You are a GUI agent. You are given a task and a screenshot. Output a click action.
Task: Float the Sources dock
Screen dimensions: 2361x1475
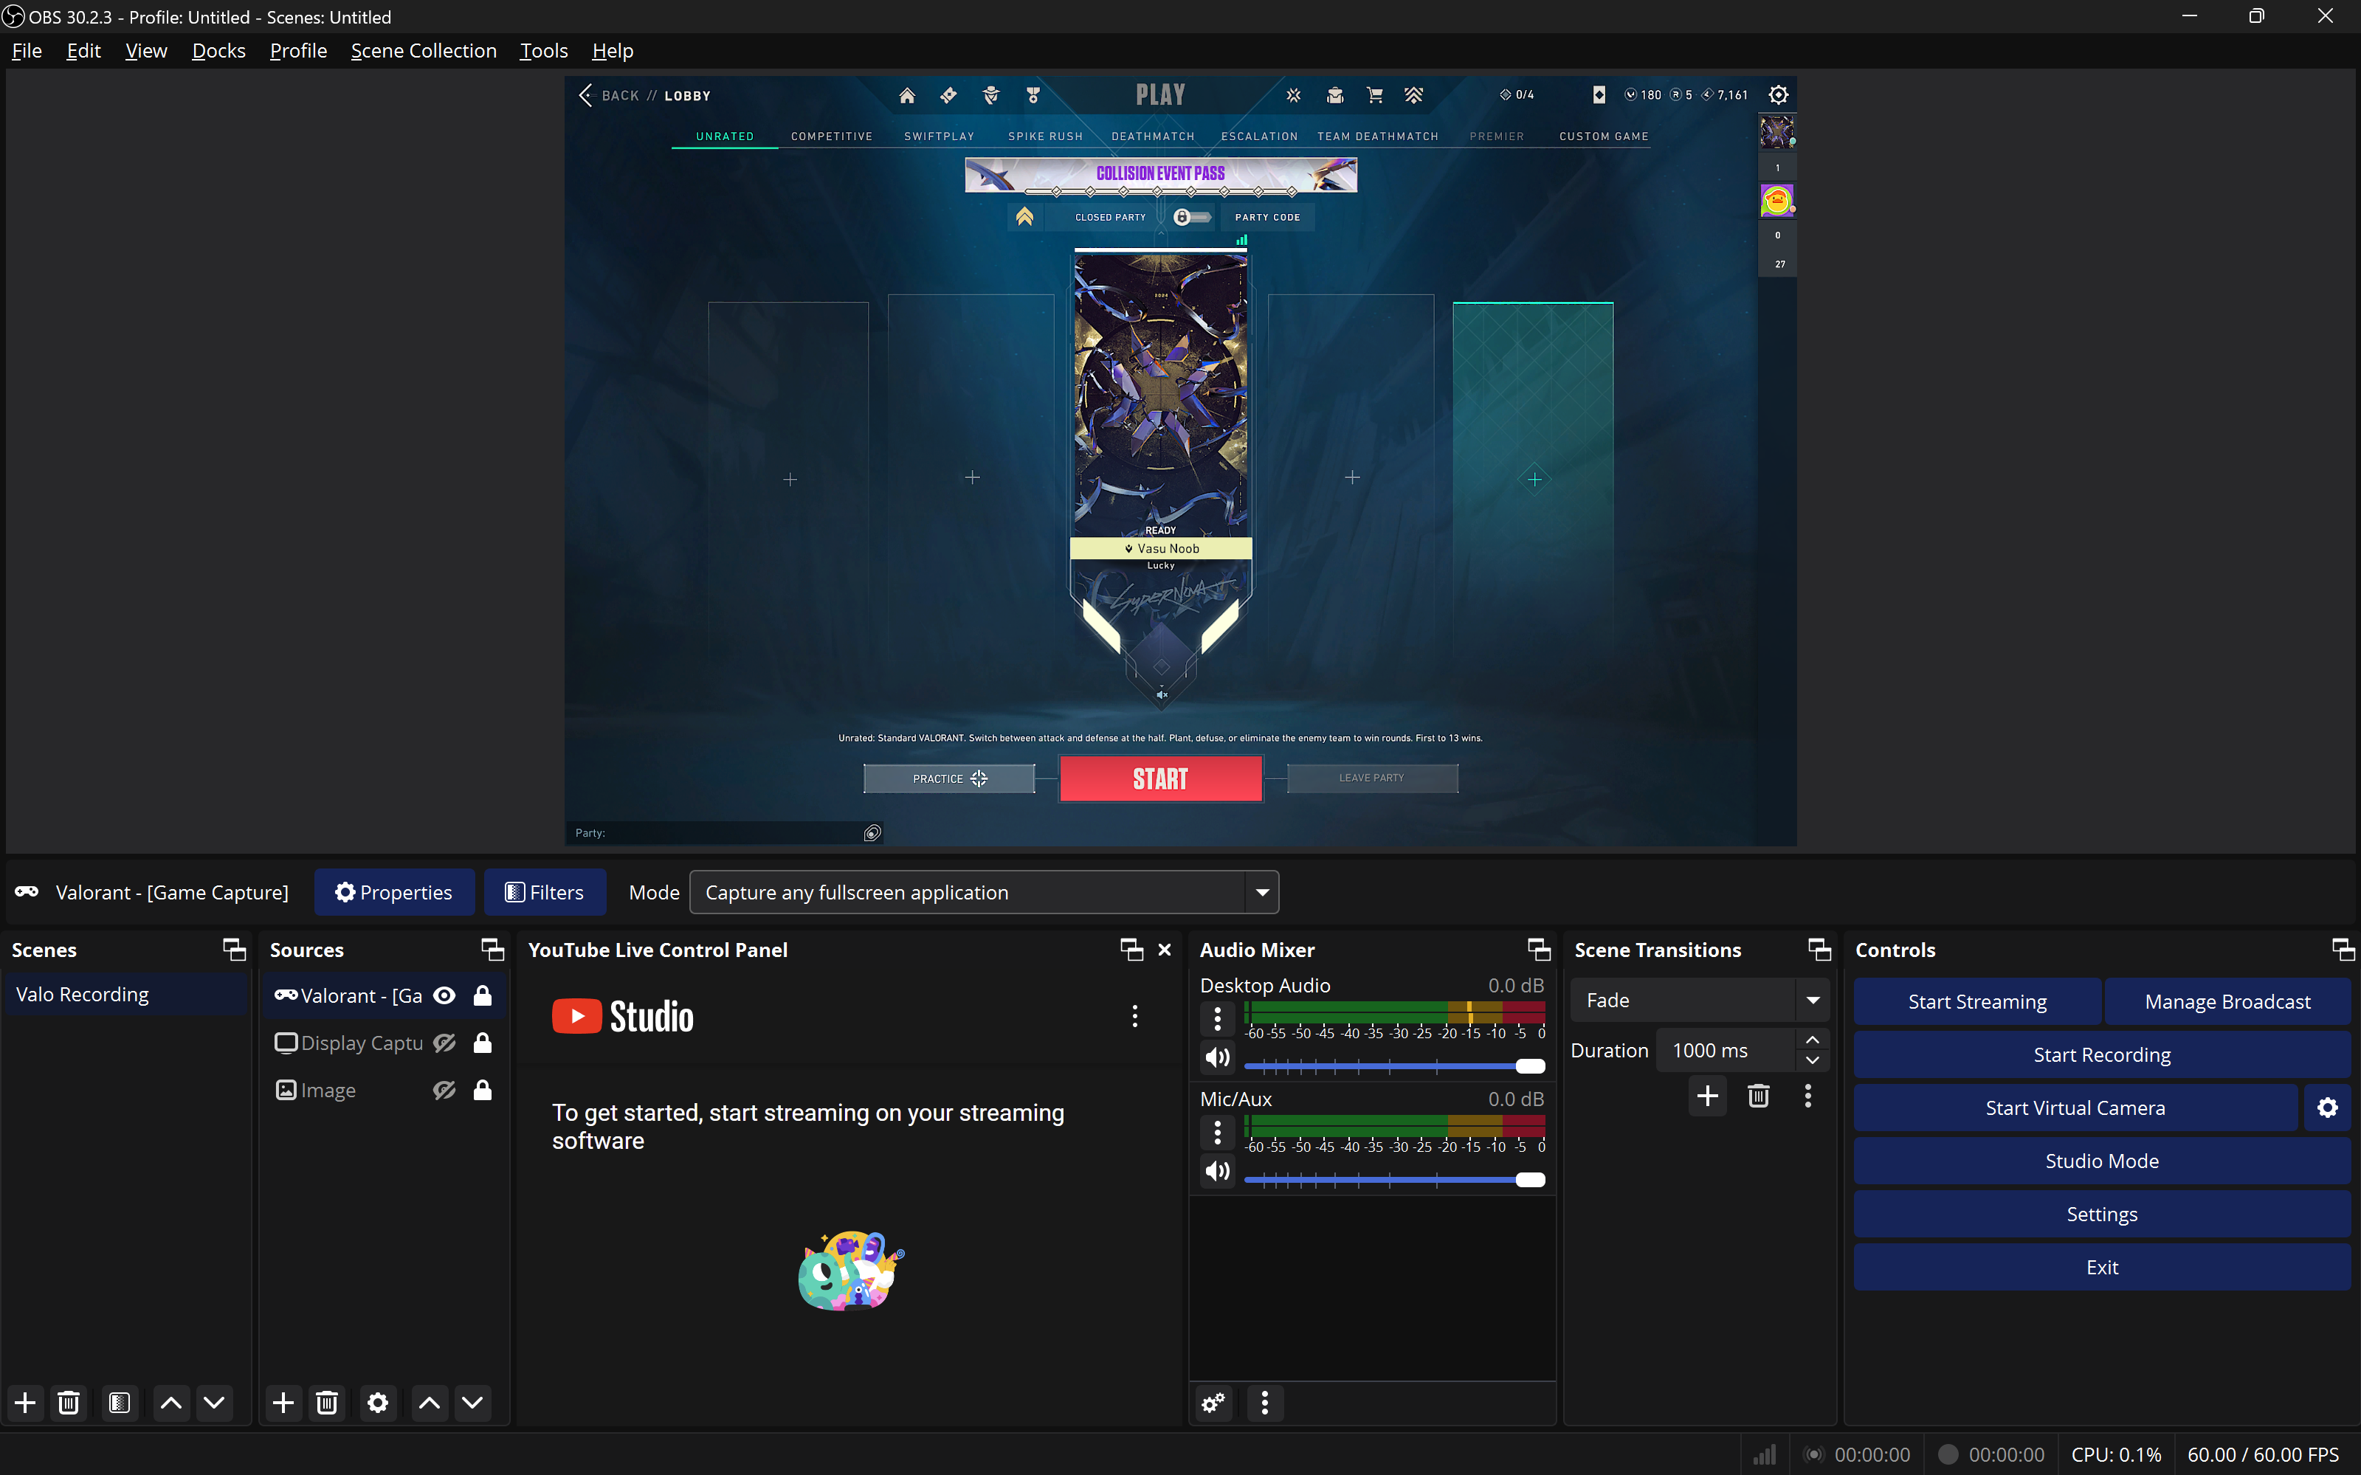[493, 949]
